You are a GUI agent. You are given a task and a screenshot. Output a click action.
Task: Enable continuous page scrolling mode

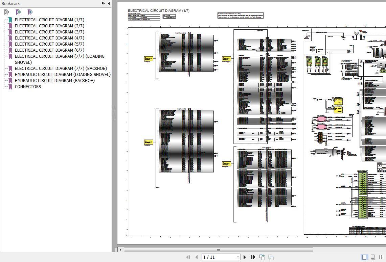(372, 257)
